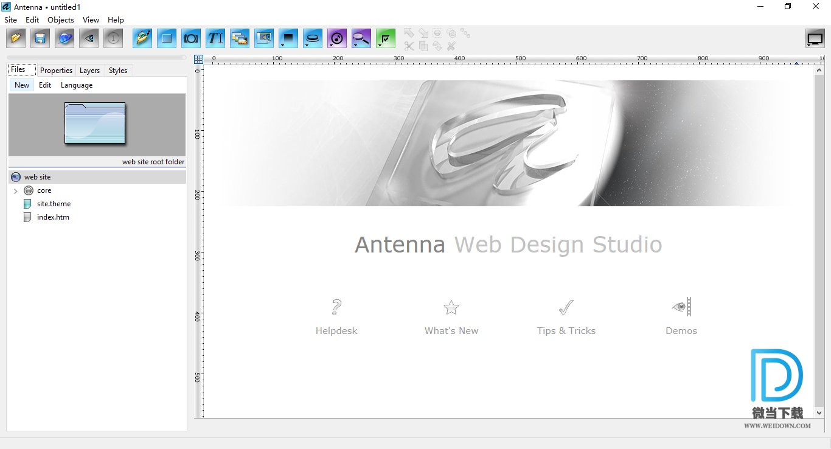Click the grayed circular number-one toolbar icon
The height and width of the screenshot is (449, 831).
point(113,38)
